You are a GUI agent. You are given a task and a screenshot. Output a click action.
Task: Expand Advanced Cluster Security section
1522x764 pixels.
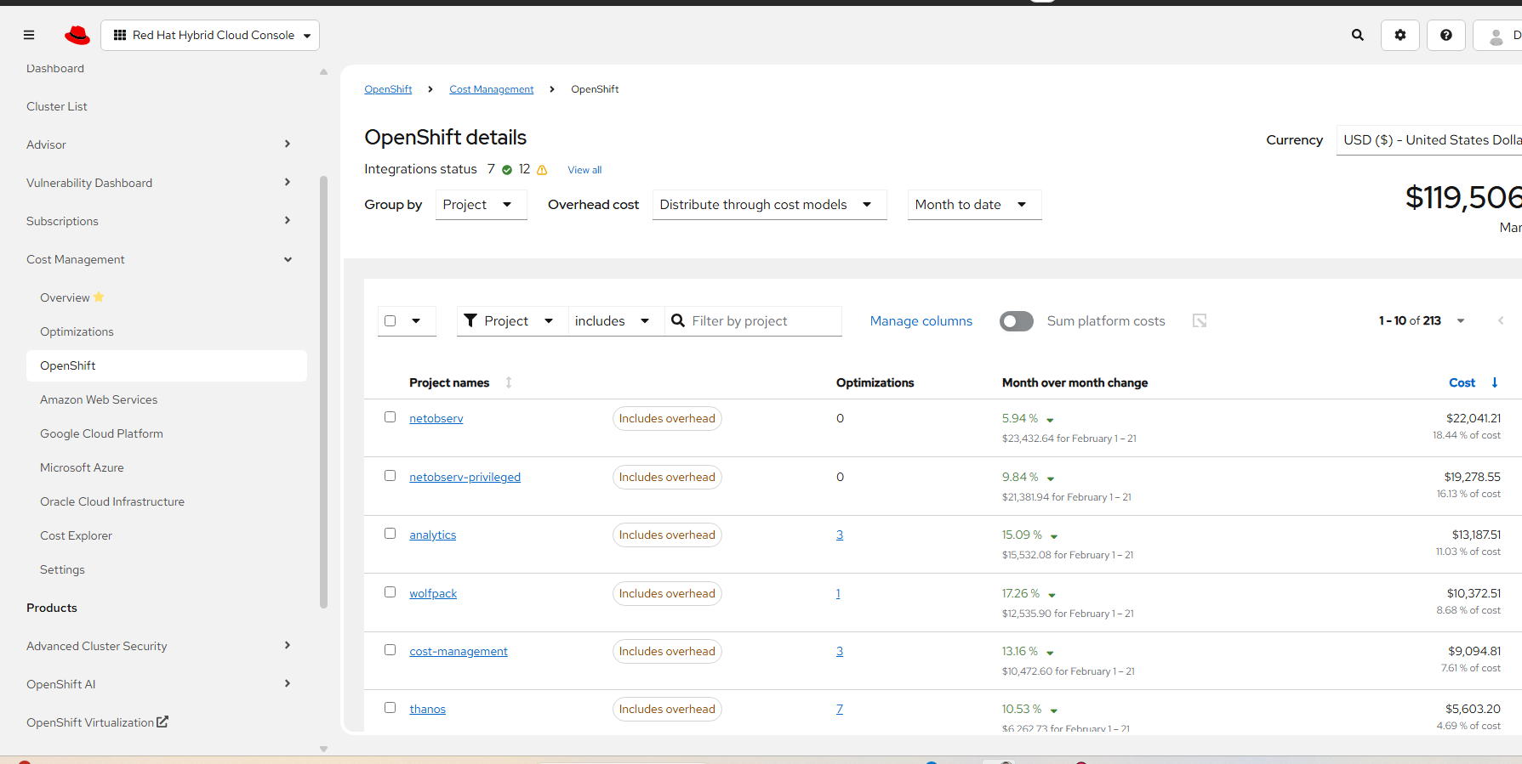tap(160, 646)
